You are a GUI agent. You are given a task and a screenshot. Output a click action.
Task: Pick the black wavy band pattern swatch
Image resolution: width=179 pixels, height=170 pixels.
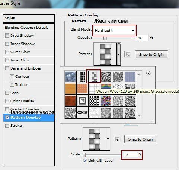pos(82,112)
